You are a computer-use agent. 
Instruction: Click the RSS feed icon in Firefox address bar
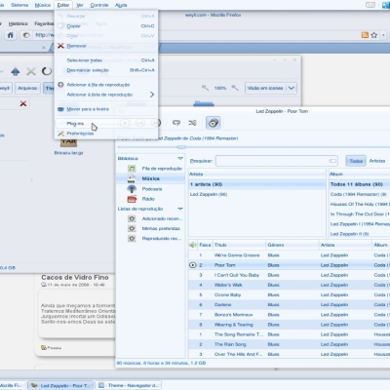point(365,35)
